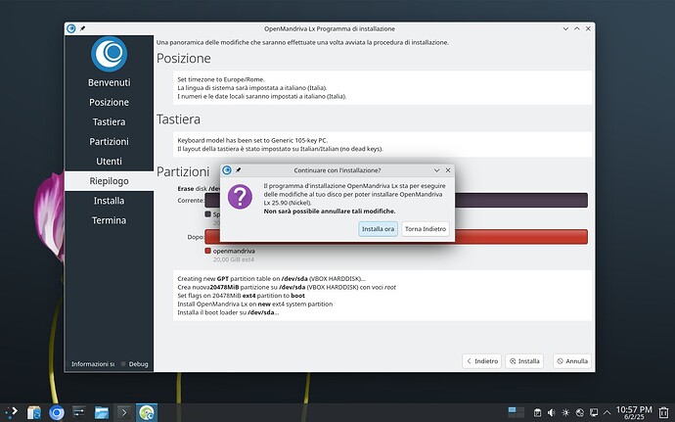Click the 'Set timezone to Europe/Rome.' line
This screenshot has width=675, height=422.
coord(221,79)
